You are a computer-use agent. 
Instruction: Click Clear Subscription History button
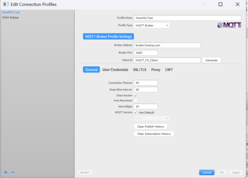pos(154,134)
